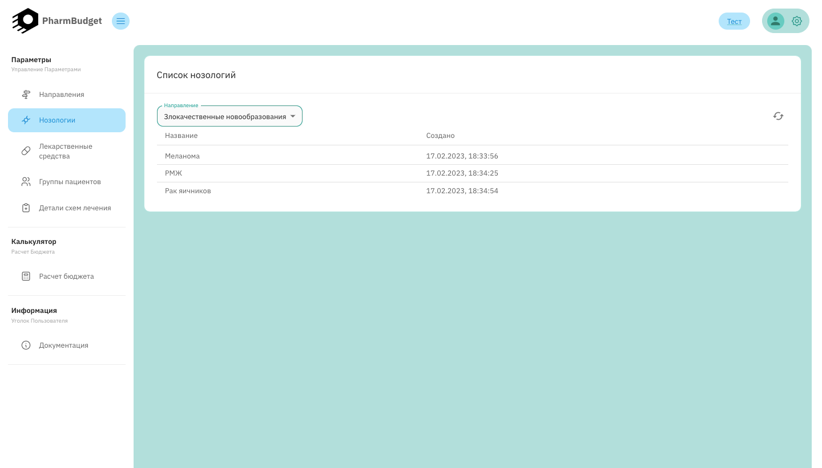Image resolution: width=822 pixels, height=468 pixels.
Task: Click the Создано column header
Action: tap(440, 136)
